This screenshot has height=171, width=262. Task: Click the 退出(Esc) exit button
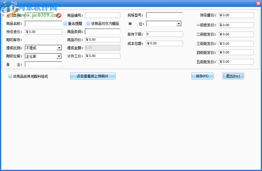233,76
